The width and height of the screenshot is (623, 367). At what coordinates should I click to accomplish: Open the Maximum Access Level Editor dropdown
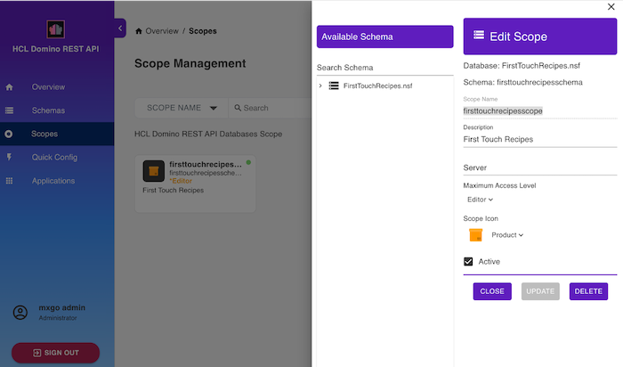coord(480,200)
